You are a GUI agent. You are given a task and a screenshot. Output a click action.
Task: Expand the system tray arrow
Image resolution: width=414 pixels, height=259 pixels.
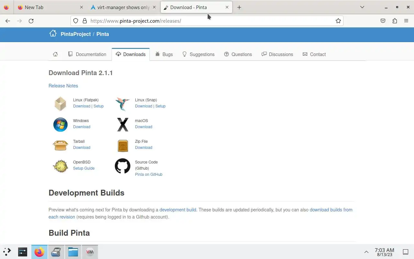[x=366, y=252]
